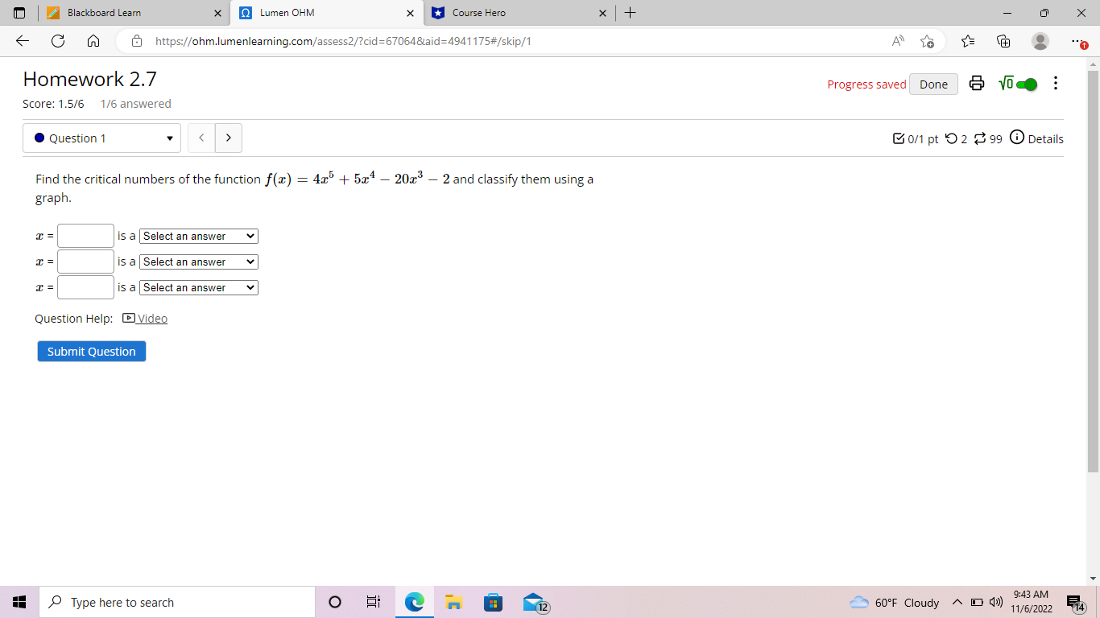The image size is (1100, 618).
Task: Open the taskbar clock and date
Action: click(1032, 602)
